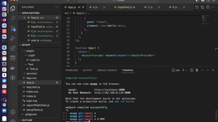Open the Run and Debug view
The width and height of the screenshot is (218, 122).
tap(13, 38)
